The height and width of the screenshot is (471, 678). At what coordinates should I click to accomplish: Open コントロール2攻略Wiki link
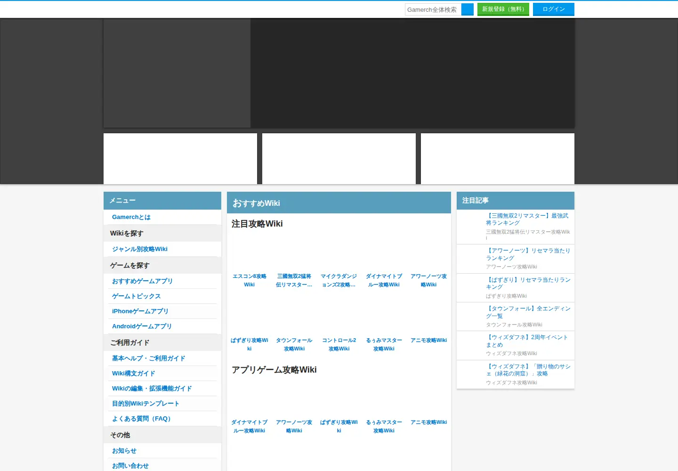click(339, 344)
